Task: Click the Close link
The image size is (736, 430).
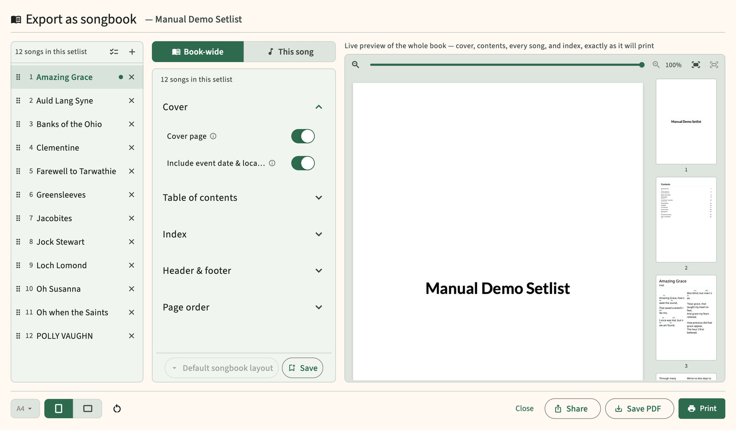Action: click(x=524, y=408)
